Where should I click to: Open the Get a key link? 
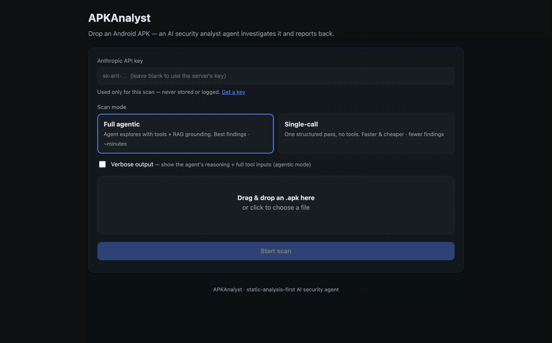pos(234,92)
